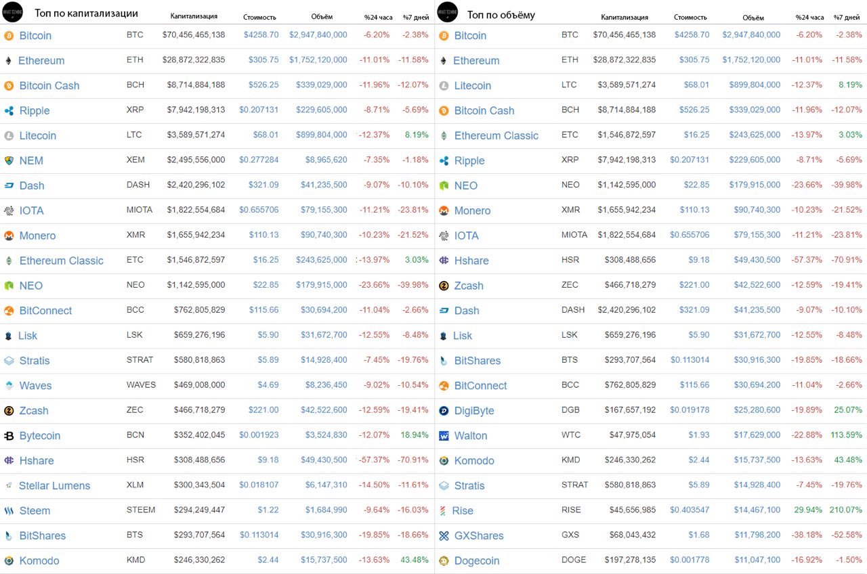867x574 pixels.
Task: Click Komodo icon in Топ по объёму table
Action: tap(444, 461)
